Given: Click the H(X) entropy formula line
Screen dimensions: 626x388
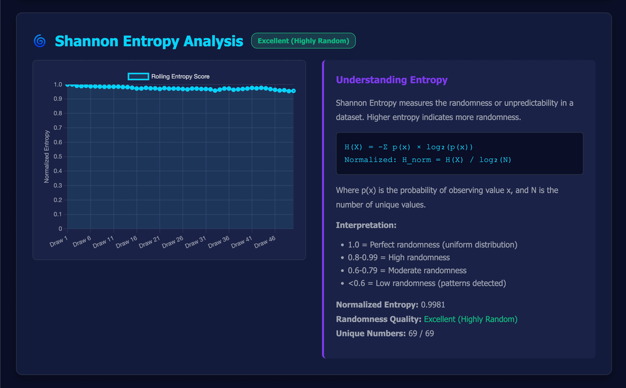Looking at the screenshot, I should [409, 147].
